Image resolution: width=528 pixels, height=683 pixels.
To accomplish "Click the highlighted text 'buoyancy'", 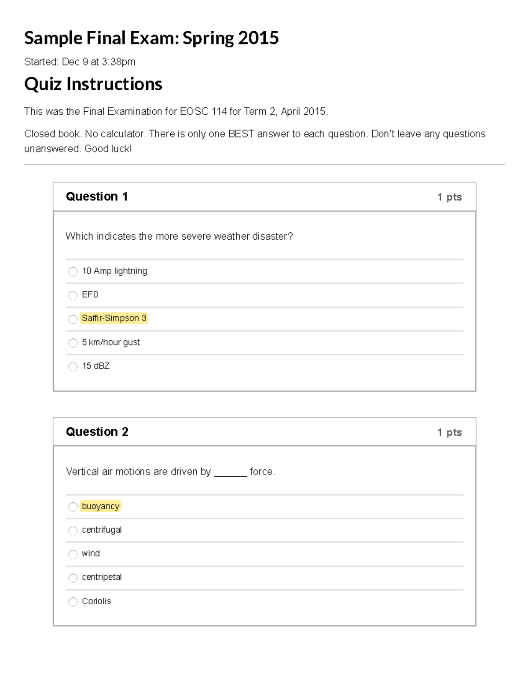I will tap(100, 507).
